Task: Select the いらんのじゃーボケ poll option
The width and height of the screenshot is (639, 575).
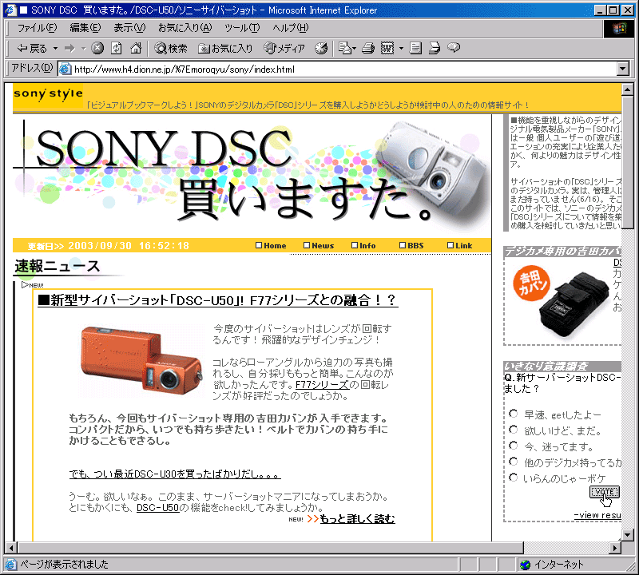Action: click(514, 478)
